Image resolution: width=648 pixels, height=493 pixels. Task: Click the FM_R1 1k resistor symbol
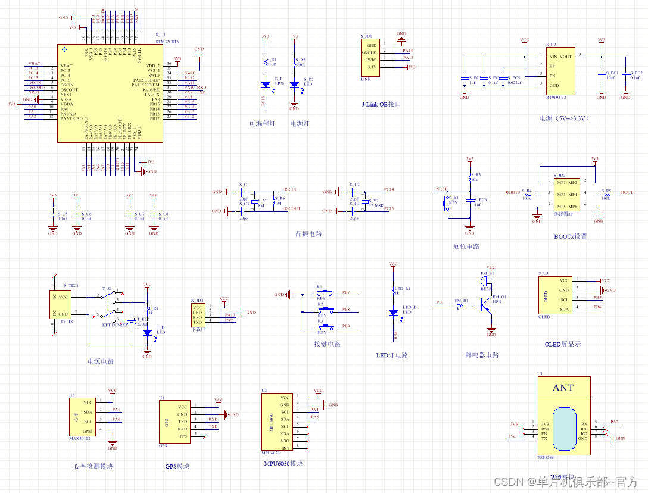click(x=459, y=305)
